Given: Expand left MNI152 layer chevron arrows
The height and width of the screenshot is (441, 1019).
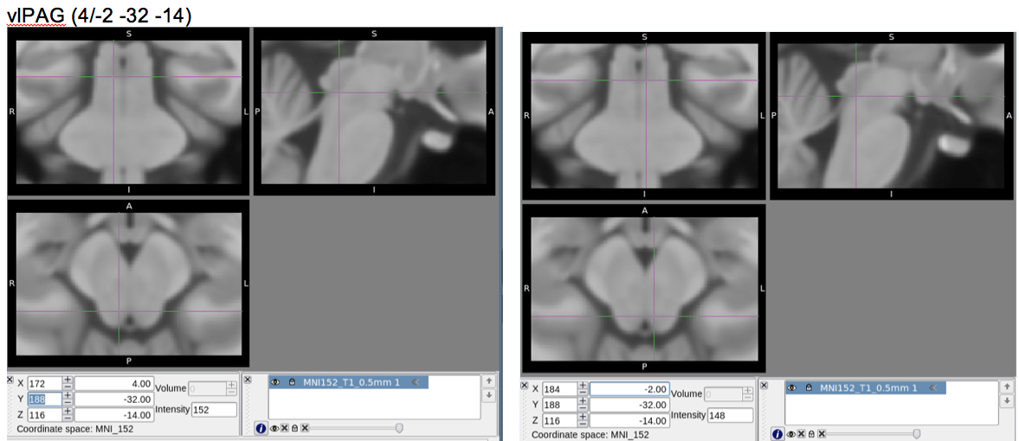Looking at the screenshot, I should pos(415,382).
